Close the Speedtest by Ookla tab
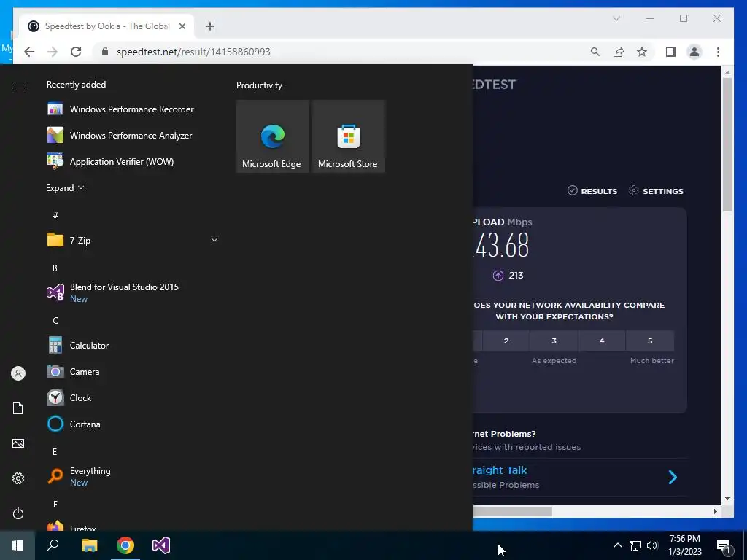This screenshot has height=560, width=747. [182, 26]
